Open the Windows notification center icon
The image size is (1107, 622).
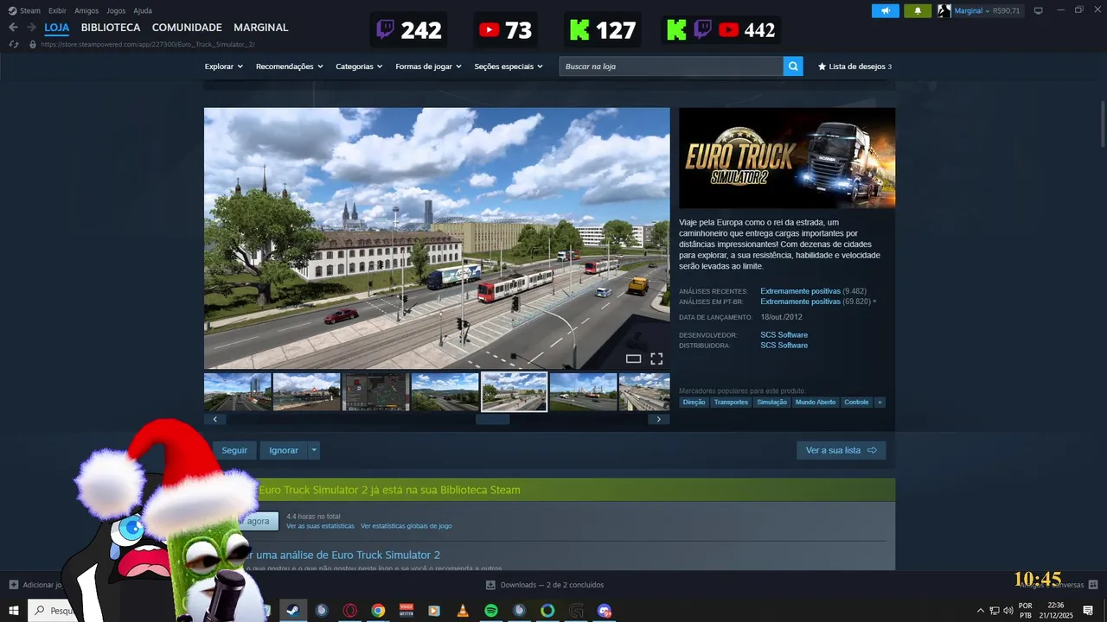click(x=1088, y=611)
